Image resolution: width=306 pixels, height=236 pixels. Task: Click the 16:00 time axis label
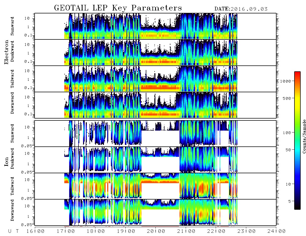pos(35,231)
